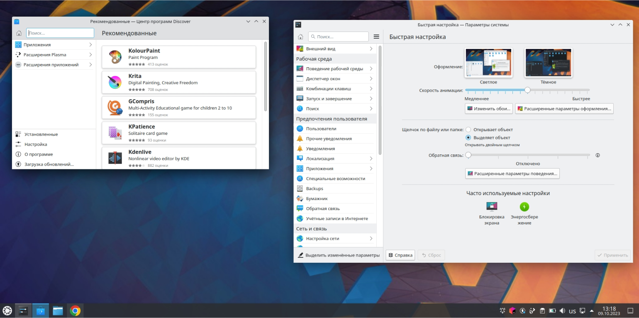The width and height of the screenshot is (639, 318).
Task: Click the volume icon in system tray
Action: click(563, 311)
